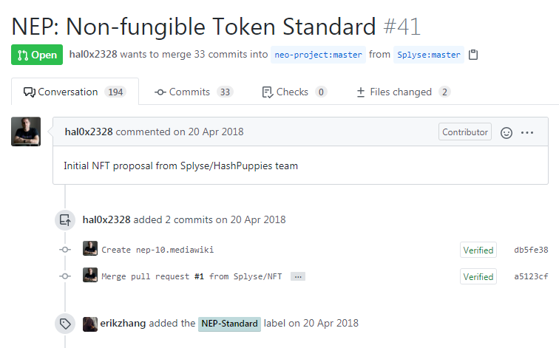Open the Checks tab
This screenshot has width=559, height=348.
pyautogui.click(x=294, y=92)
